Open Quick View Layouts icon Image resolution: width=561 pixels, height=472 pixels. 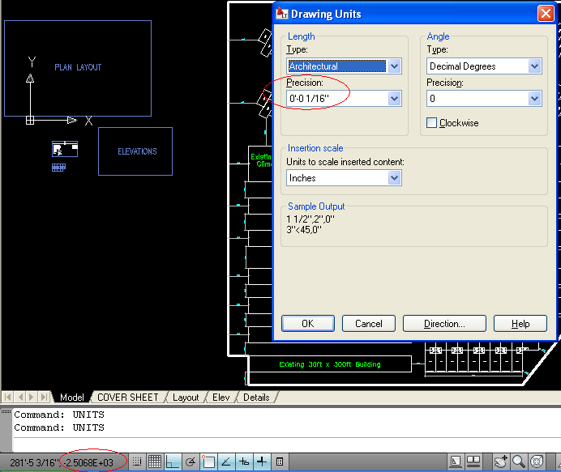point(473,461)
